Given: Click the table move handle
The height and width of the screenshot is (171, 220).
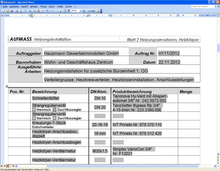Looking at the screenshot, I should [x=7, y=86].
